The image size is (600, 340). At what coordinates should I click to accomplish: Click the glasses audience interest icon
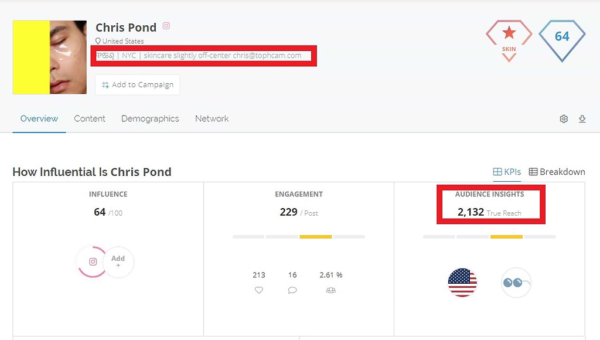pyautogui.click(x=516, y=283)
